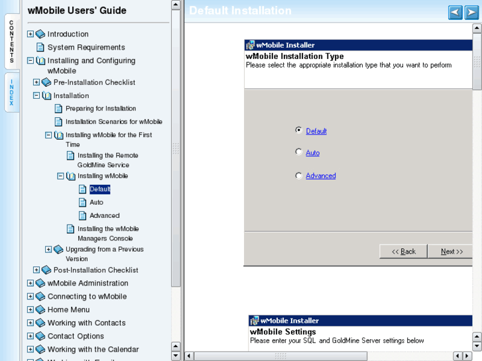Click the Installation Scenarios page icon
This screenshot has width=482, height=361.
coord(58,121)
